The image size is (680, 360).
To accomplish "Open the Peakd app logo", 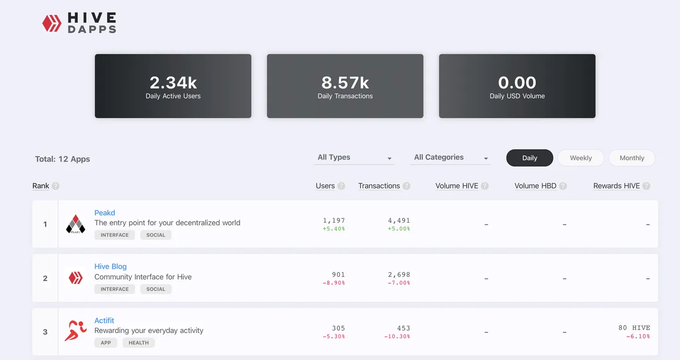I will pyautogui.click(x=75, y=224).
